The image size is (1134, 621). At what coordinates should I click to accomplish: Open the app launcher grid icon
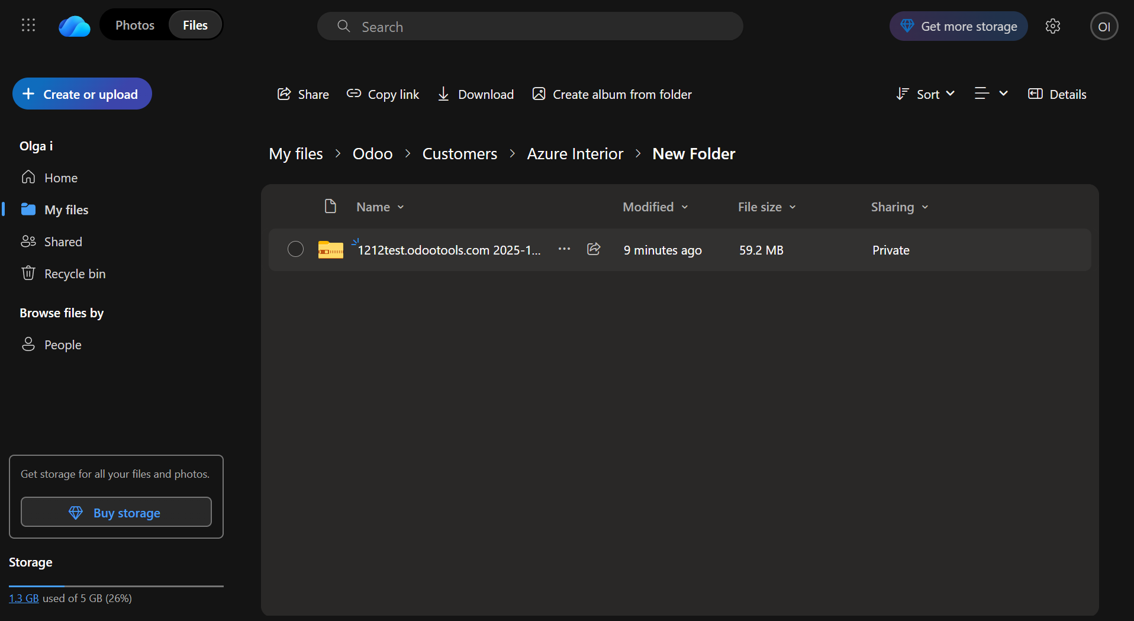click(28, 25)
